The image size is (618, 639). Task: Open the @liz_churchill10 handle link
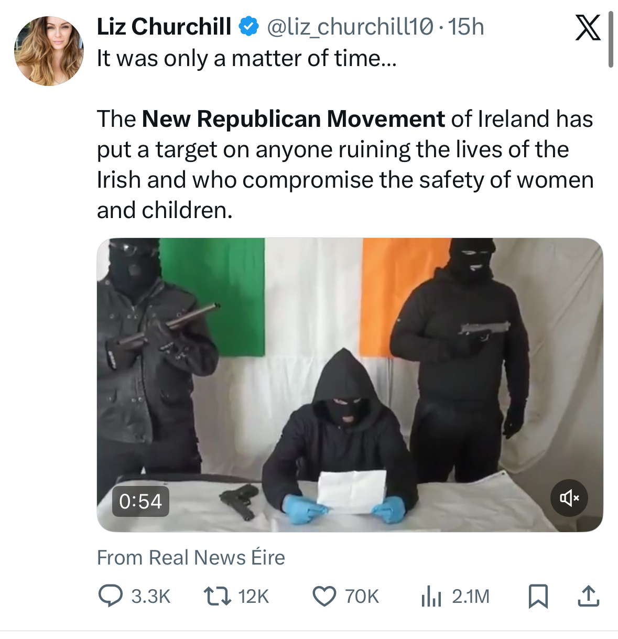click(x=350, y=27)
